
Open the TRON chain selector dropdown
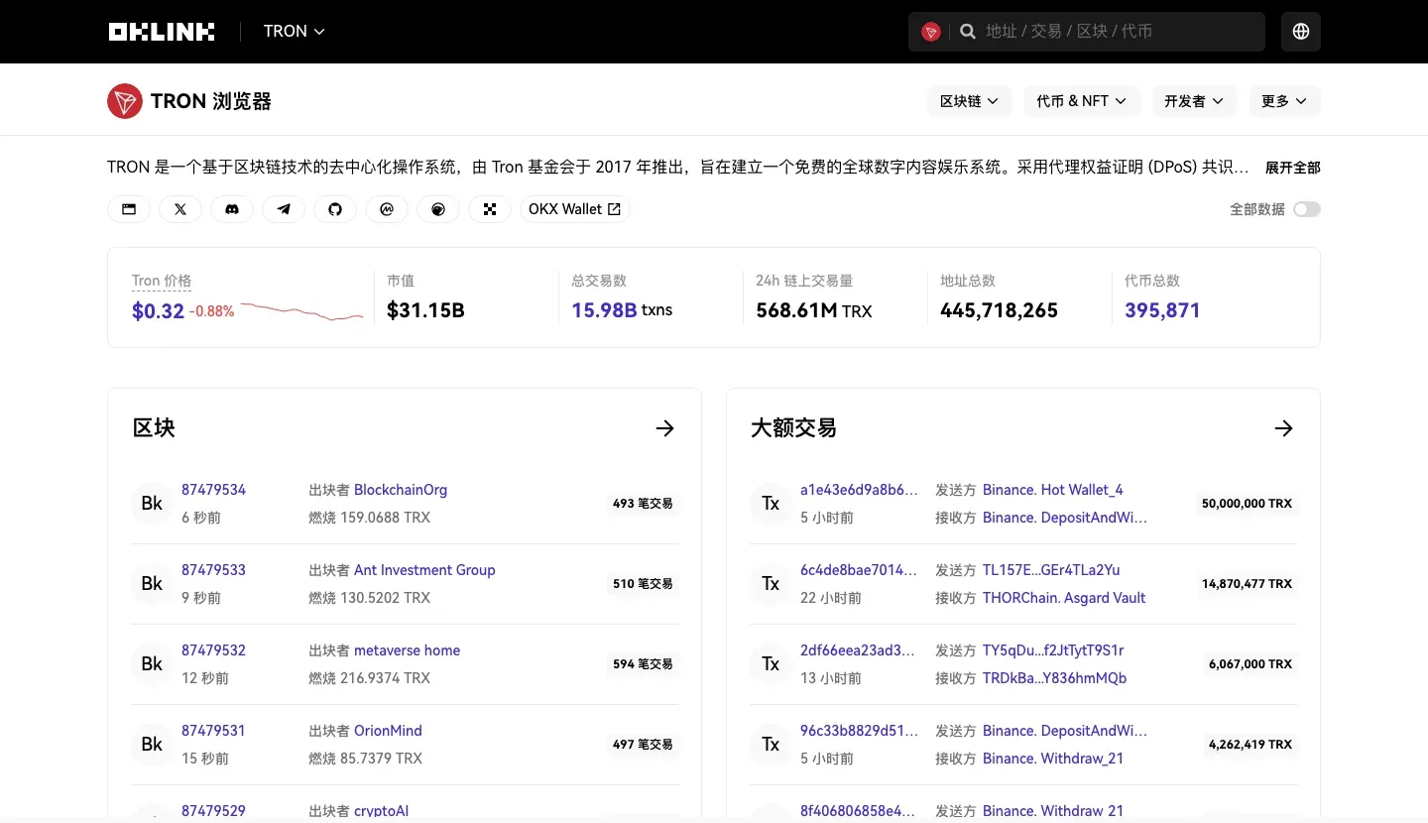[x=295, y=32]
